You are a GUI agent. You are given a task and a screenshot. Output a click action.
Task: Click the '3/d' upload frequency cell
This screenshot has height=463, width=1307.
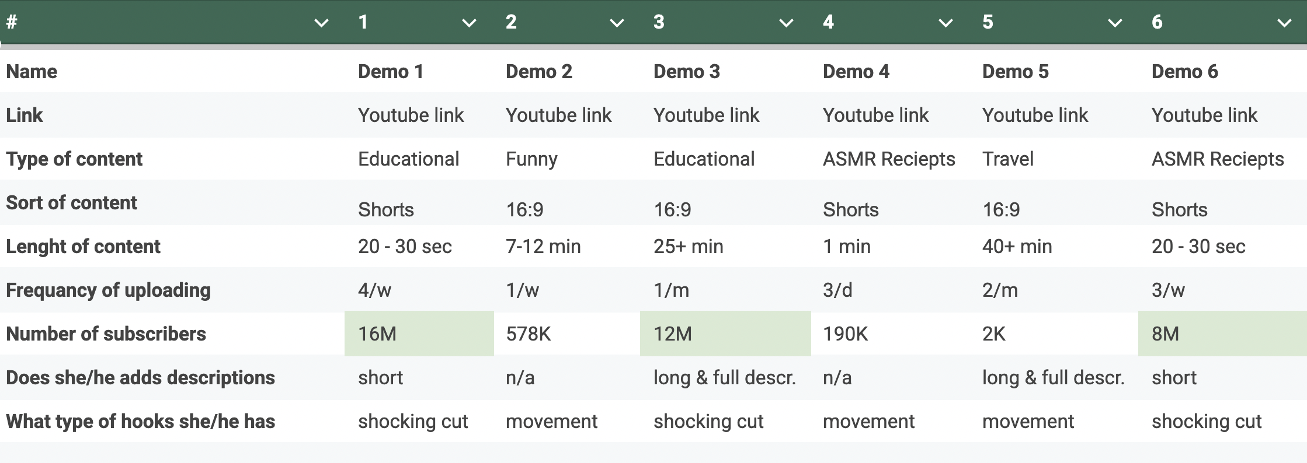point(837,290)
